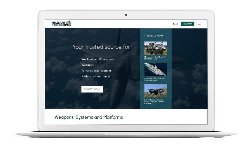Select the Weapons list item
251x146 pixels.
tap(87, 65)
